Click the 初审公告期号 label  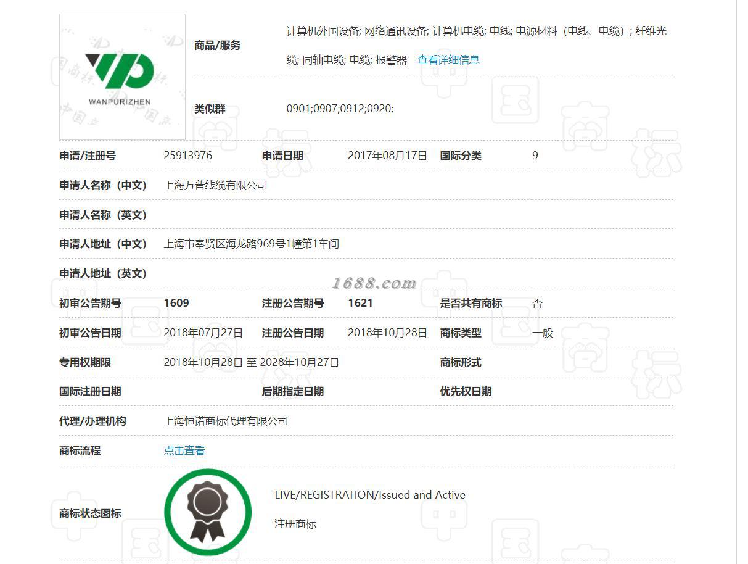tap(90, 303)
